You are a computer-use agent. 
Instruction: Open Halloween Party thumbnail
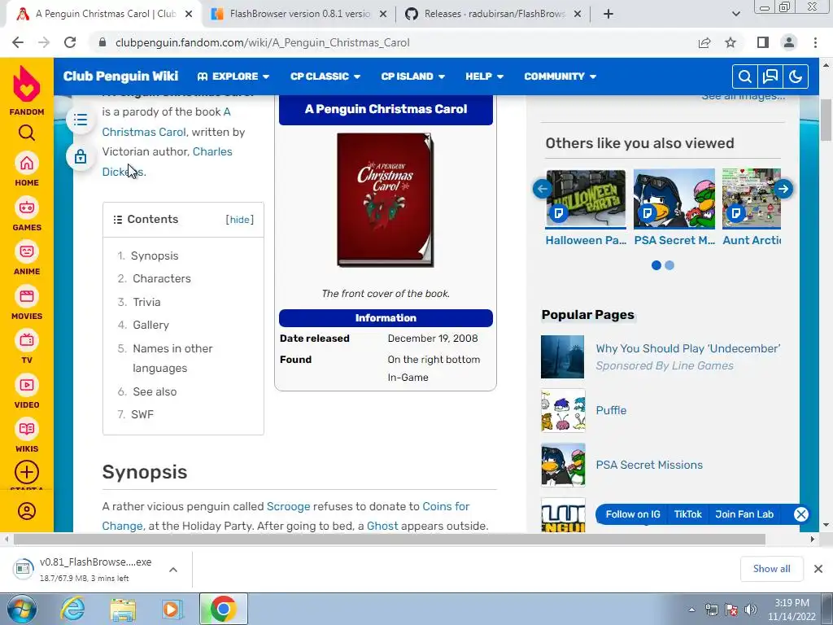click(x=586, y=199)
